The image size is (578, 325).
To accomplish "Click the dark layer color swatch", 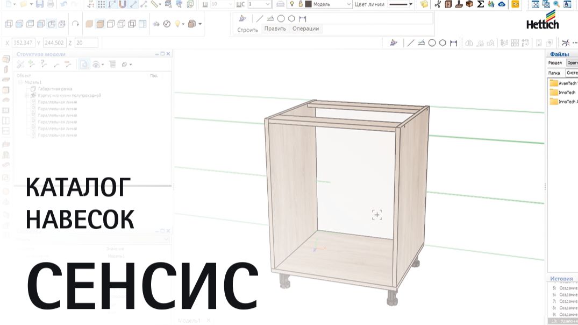I will coord(308,4).
